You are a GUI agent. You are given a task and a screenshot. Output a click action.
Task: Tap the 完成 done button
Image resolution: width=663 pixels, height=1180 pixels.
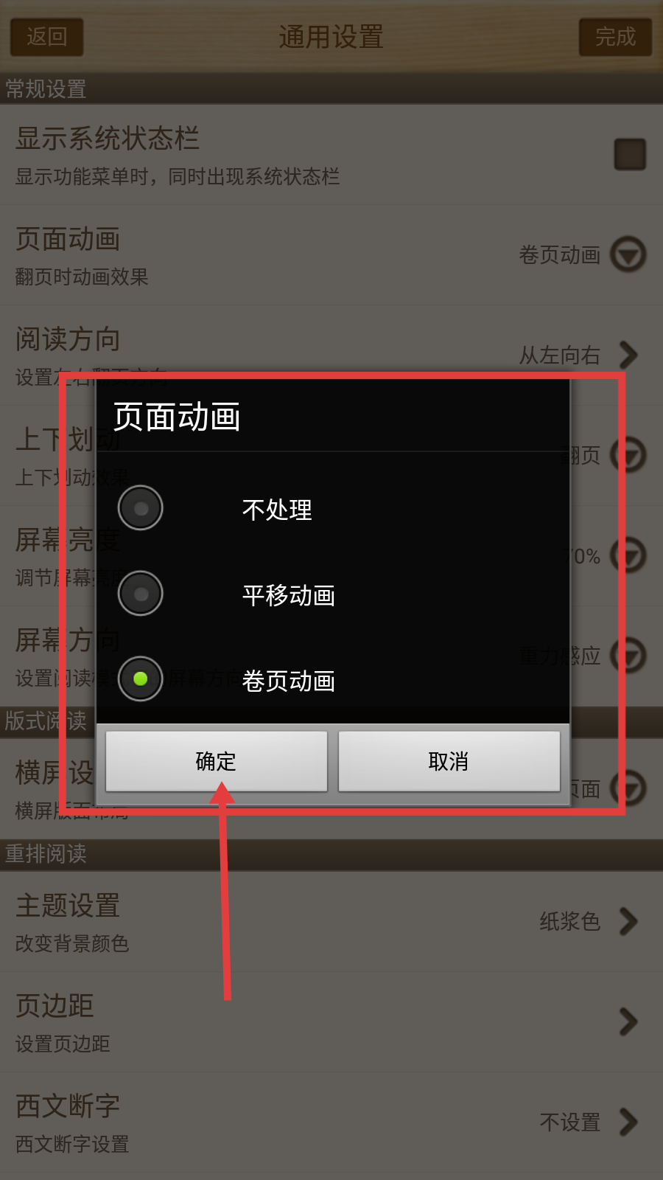point(615,37)
